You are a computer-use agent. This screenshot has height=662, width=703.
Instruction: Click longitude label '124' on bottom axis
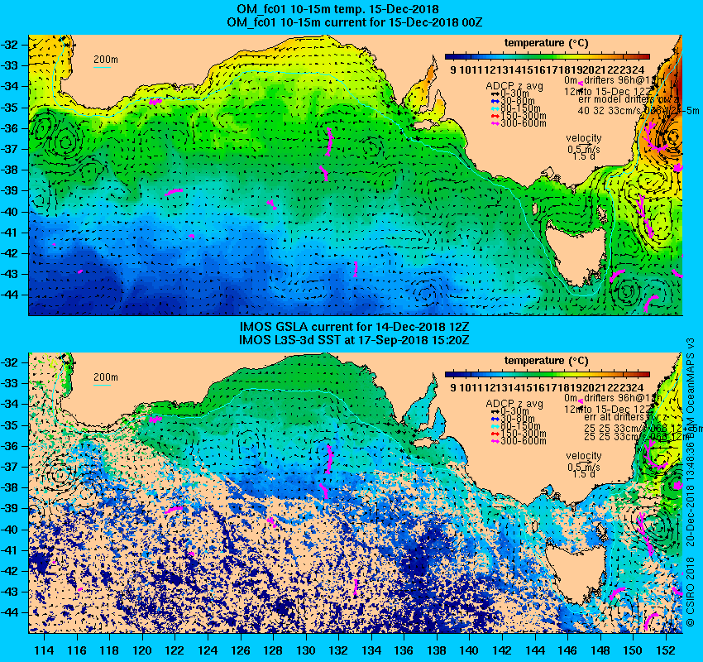(x=208, y=650)
